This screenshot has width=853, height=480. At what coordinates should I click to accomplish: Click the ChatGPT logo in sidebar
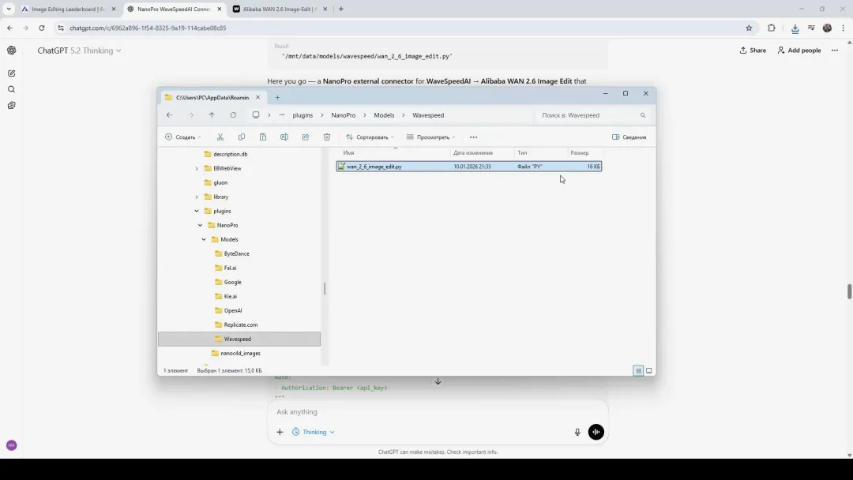(11, 50)
